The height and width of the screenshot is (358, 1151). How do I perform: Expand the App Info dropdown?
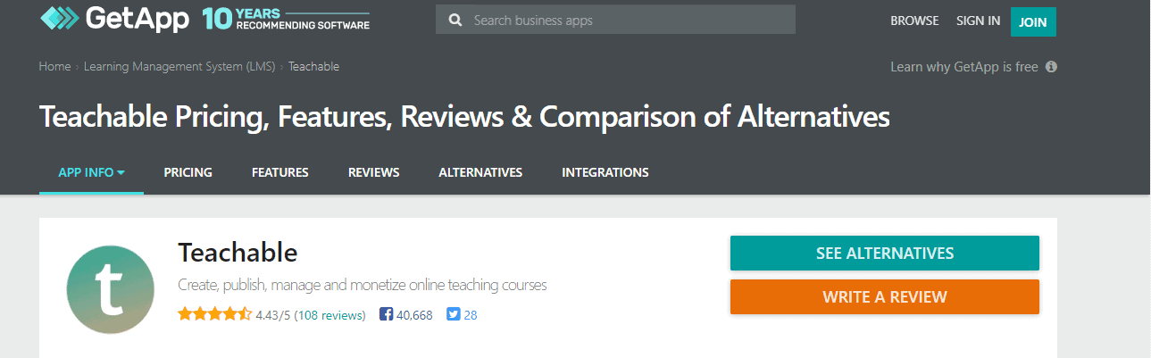click(x=91, y=172)
